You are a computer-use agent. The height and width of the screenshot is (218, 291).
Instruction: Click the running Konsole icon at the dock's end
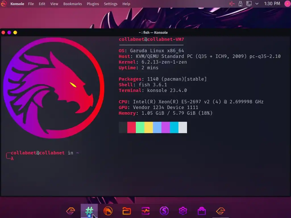pos(221,211)
